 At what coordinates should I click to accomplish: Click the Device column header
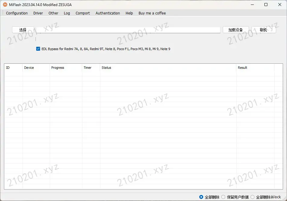[36, 68]
